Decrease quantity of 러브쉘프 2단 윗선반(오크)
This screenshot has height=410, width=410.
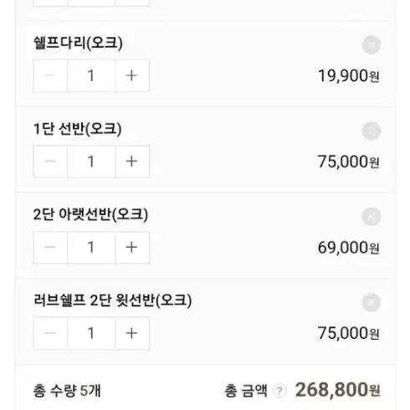click(50, 333)
